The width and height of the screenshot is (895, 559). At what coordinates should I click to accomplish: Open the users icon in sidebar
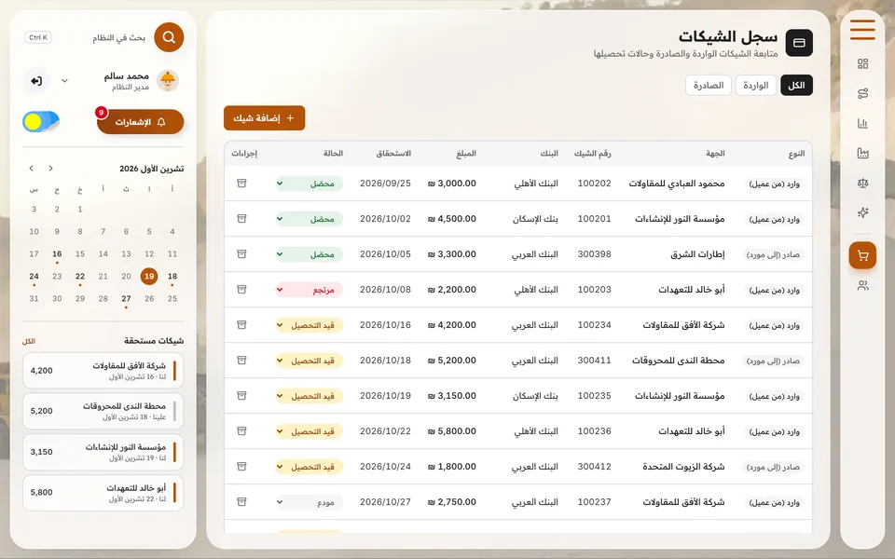tap(862, 285)
